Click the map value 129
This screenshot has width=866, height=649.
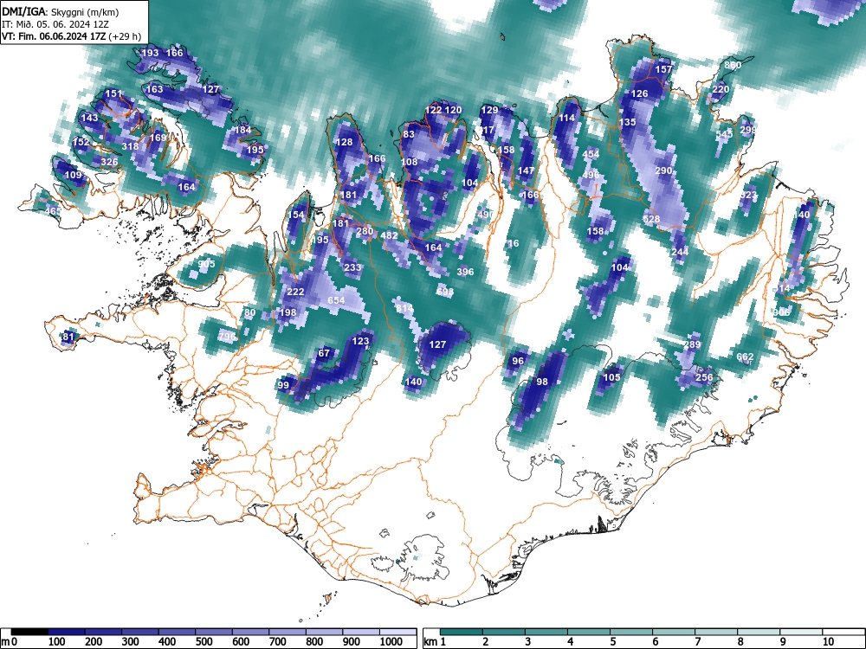(490, 110)
